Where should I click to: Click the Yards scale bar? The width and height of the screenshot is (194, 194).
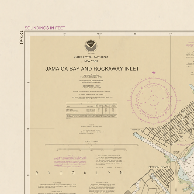point(91,149)
